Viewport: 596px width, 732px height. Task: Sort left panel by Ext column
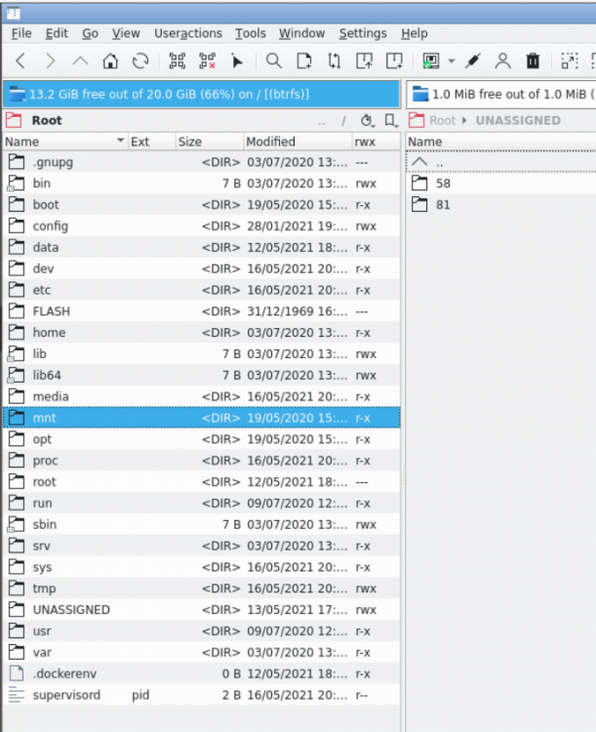152,142
